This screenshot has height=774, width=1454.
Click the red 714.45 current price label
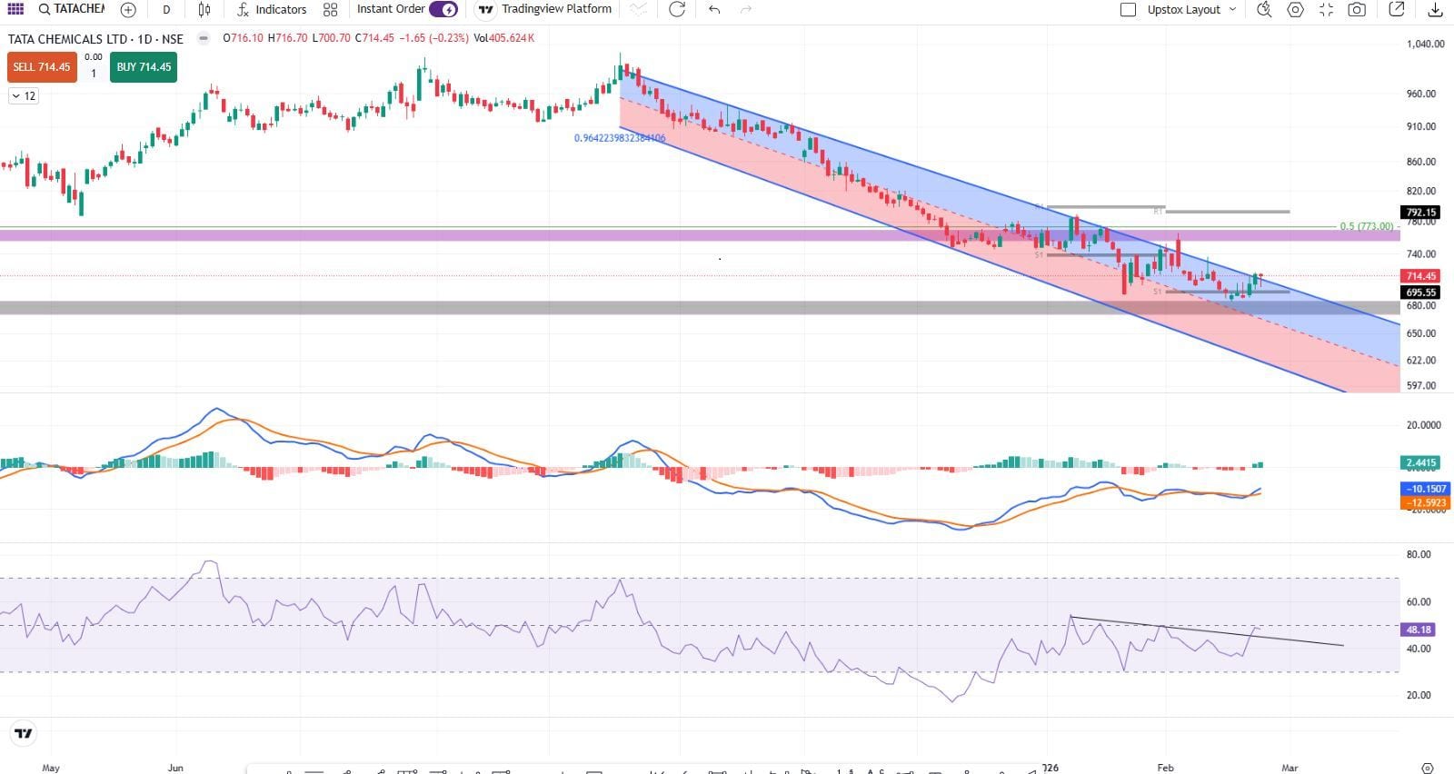tap(1420, 276)
